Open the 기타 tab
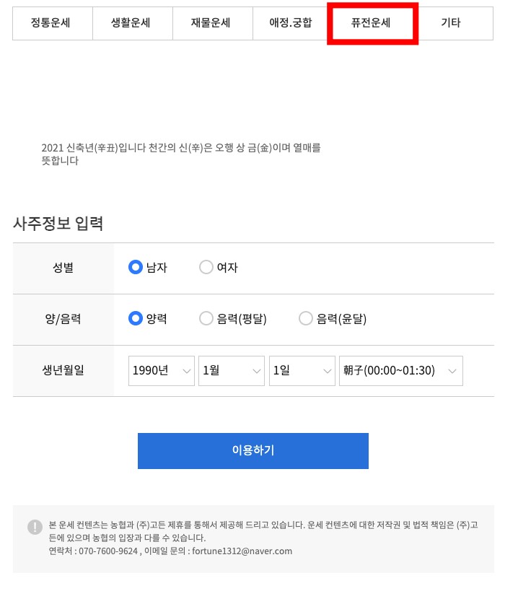This screenshot has height=591, width=531. pyautogui.click(x=451, y=23)
